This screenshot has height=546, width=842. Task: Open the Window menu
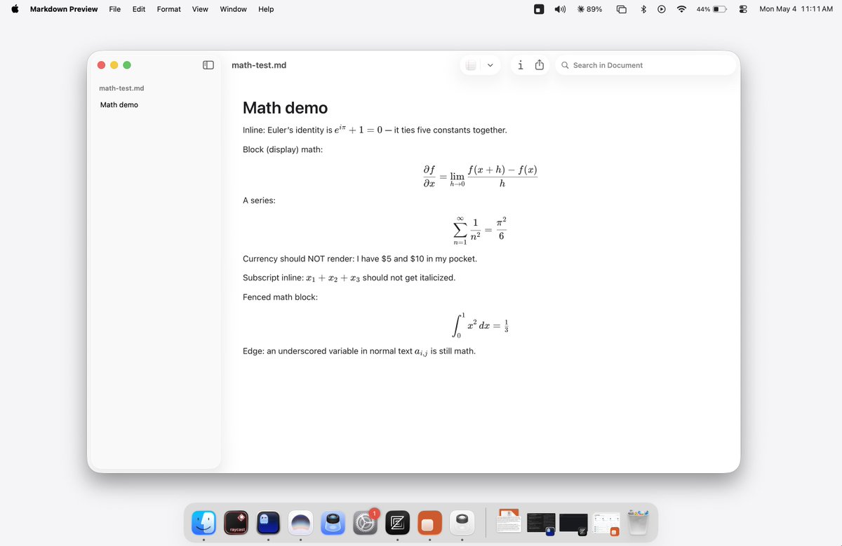click(233, 9)
